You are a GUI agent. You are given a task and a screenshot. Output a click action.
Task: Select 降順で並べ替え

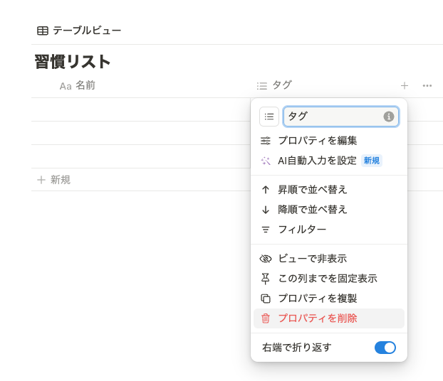[312, 210]
